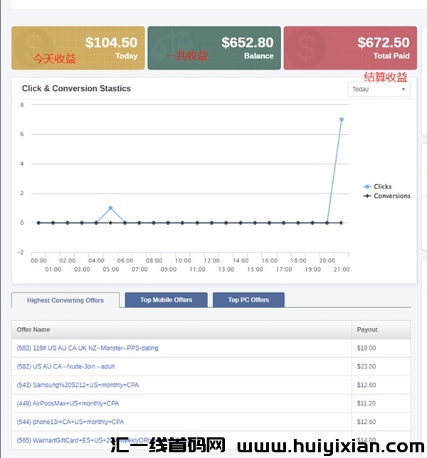The height and width of the screenshot is (458, 427).
Task: Click the Conversions legend marker icon
Action: pyautogui.click(x=367, y=196)
